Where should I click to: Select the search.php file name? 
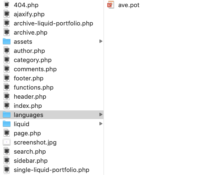pyautogui.click(x=30, y=152)
